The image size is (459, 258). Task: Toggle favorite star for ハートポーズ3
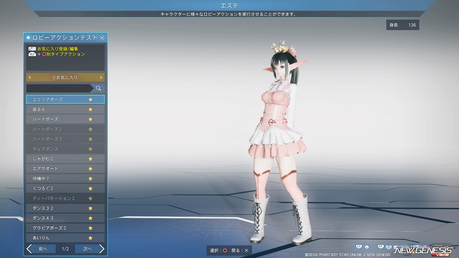tap(90, 139)
